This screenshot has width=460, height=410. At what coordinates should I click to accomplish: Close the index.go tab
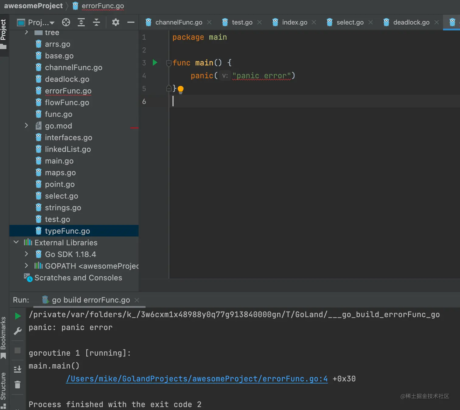[x=314, y=22]
